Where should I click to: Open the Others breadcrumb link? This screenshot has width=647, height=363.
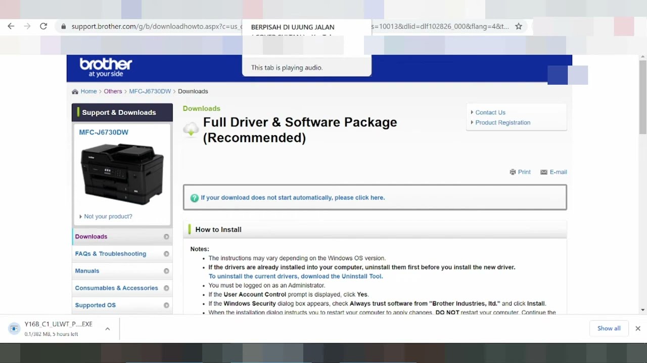[x=113, y=91]
